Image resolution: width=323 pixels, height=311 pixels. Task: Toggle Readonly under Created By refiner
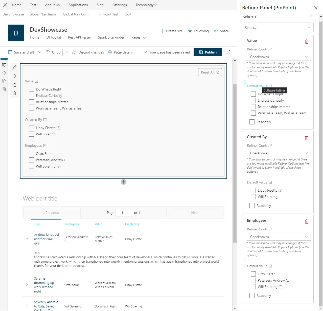click(252, 206)
